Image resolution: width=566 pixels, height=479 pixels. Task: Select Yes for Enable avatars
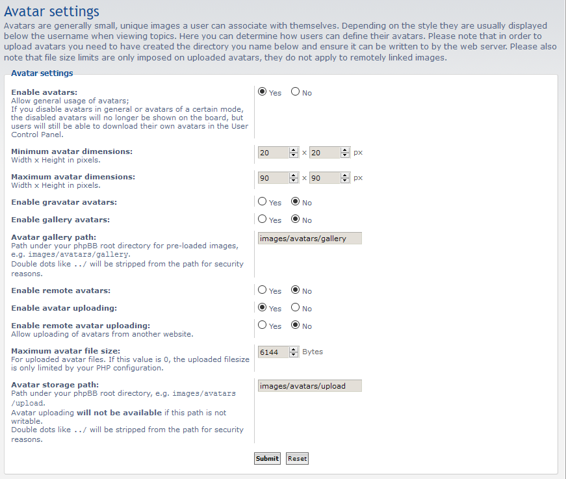coord(263,92)
